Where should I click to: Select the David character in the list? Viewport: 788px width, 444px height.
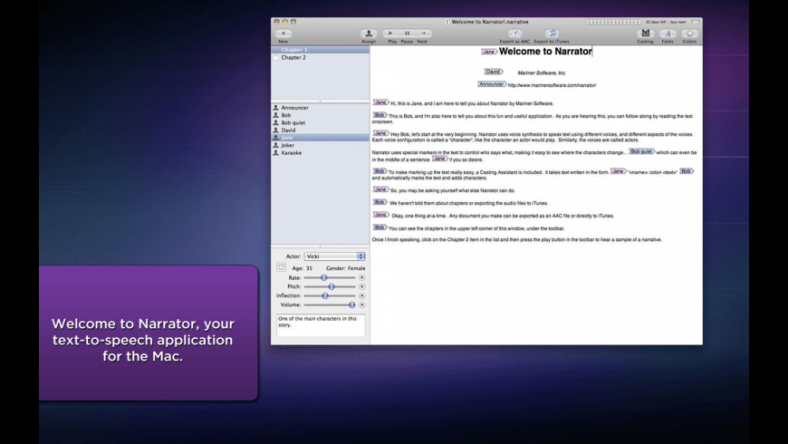coord(321,130)
